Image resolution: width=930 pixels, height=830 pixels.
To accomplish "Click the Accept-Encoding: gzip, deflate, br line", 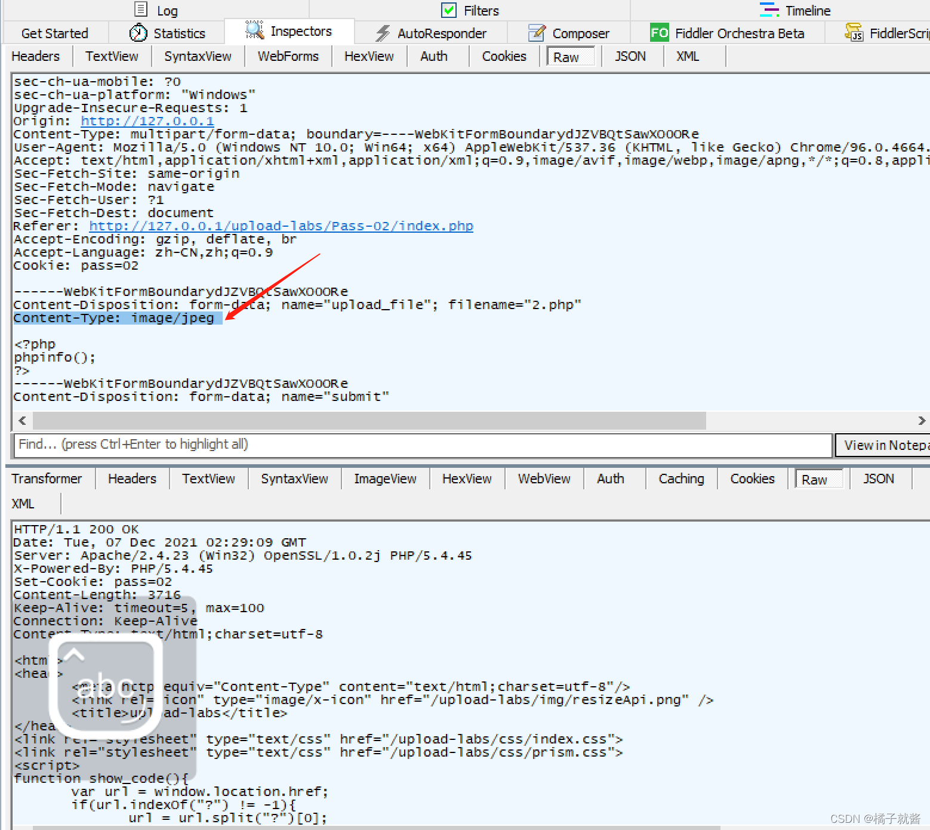I will pos(155,239).
